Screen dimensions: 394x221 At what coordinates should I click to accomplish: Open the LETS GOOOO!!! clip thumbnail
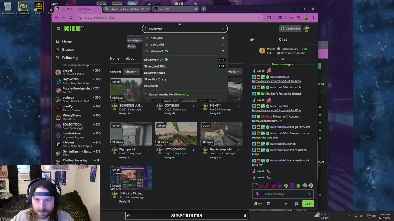(x=176, y=134)
